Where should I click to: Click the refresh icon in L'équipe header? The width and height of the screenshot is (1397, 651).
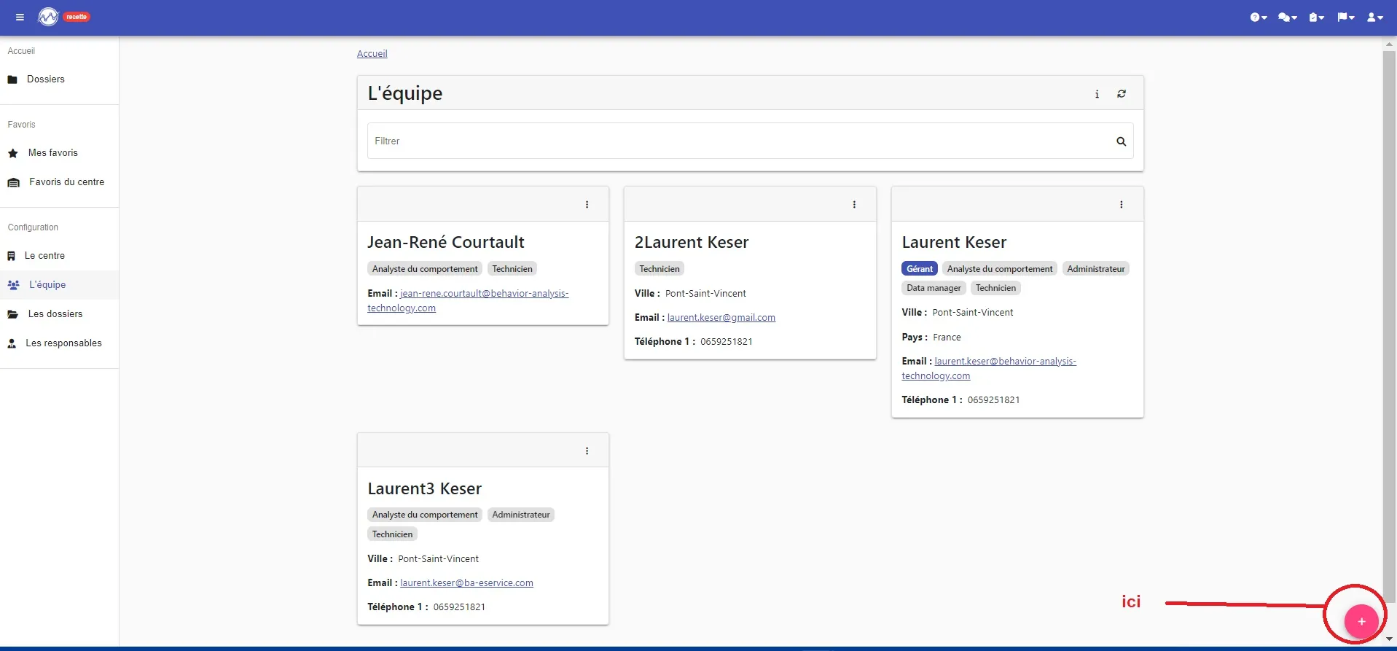click(1122, 94)
